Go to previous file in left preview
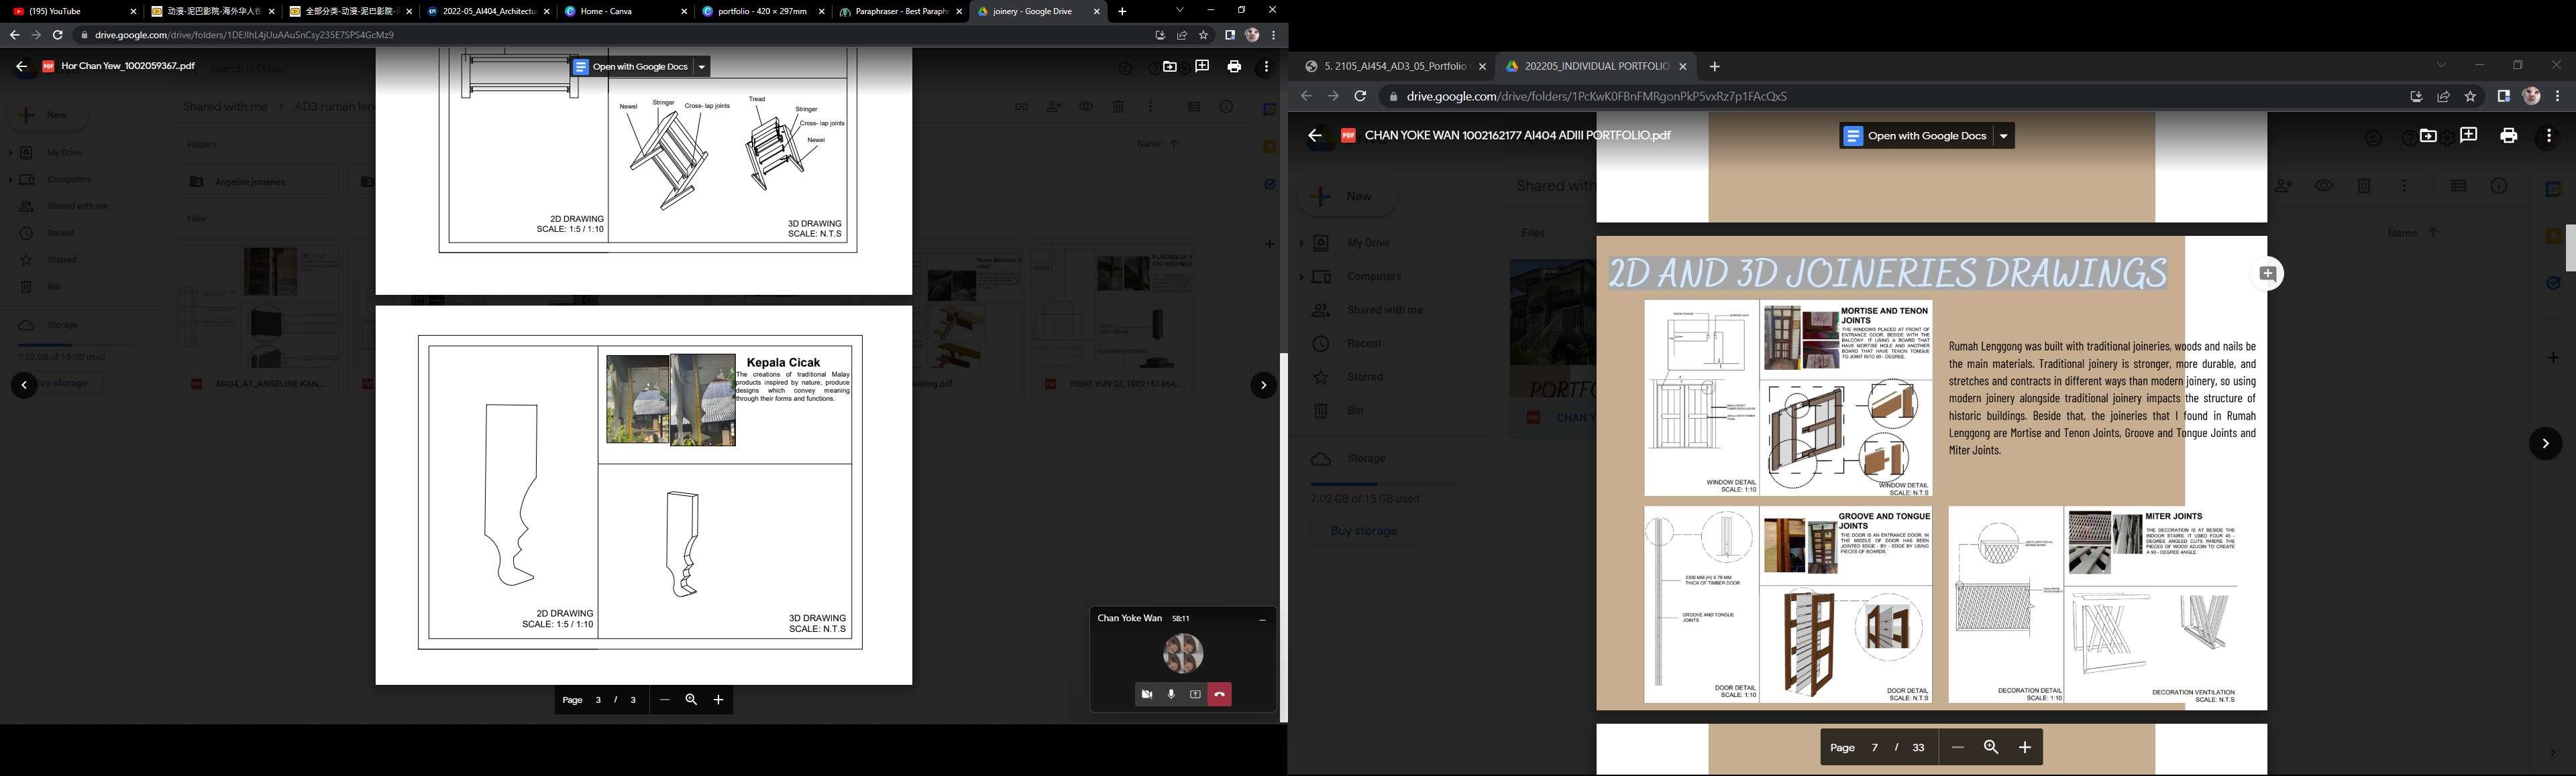 [x=24, y=385]
